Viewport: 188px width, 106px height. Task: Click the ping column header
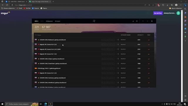149,35
